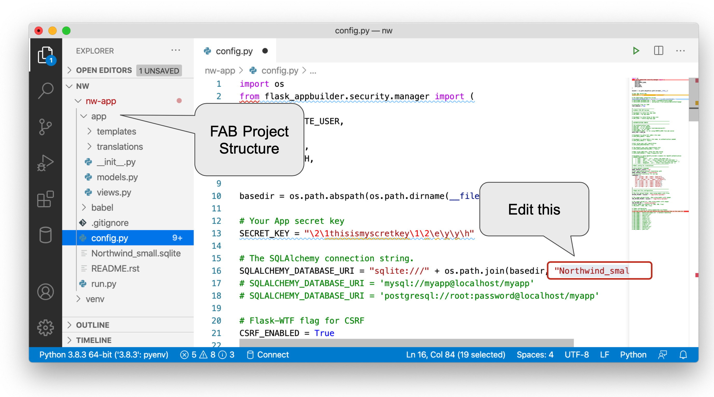Viewport: 714px width, 397px height.
Task: Open the Accounts icon
Action: click(45, 292)
